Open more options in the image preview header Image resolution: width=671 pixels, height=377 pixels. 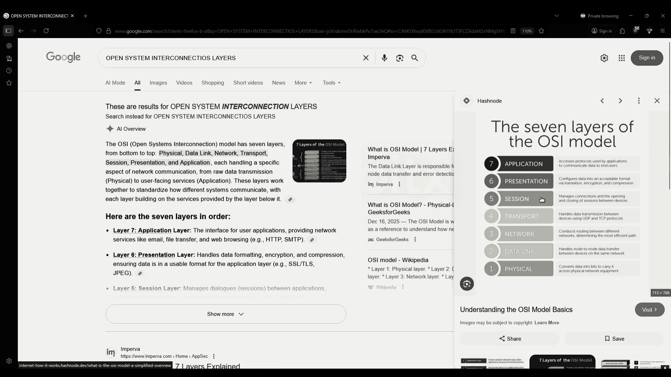click(639, 101)
